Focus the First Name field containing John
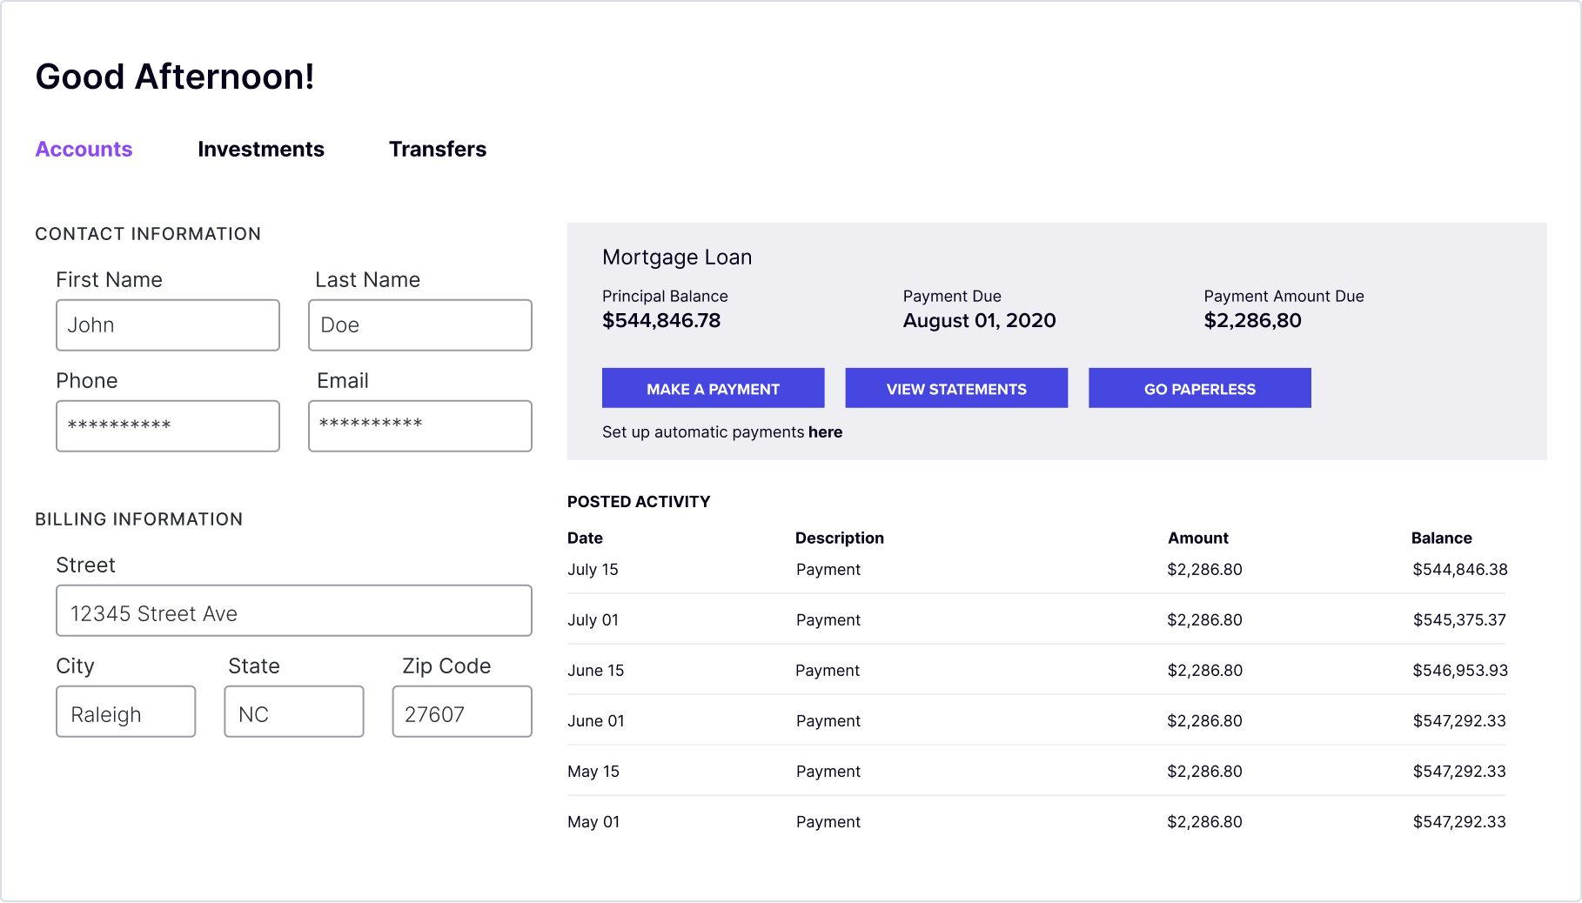 coord(168,325)
